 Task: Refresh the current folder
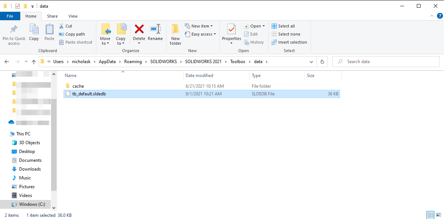point(322,62)
